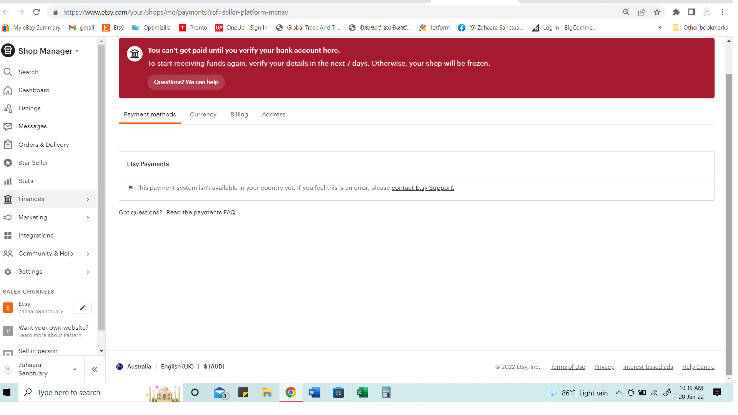Click the browser address bar URL

coord(176,12)
